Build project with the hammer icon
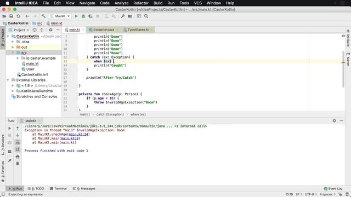 coord(43,16)
